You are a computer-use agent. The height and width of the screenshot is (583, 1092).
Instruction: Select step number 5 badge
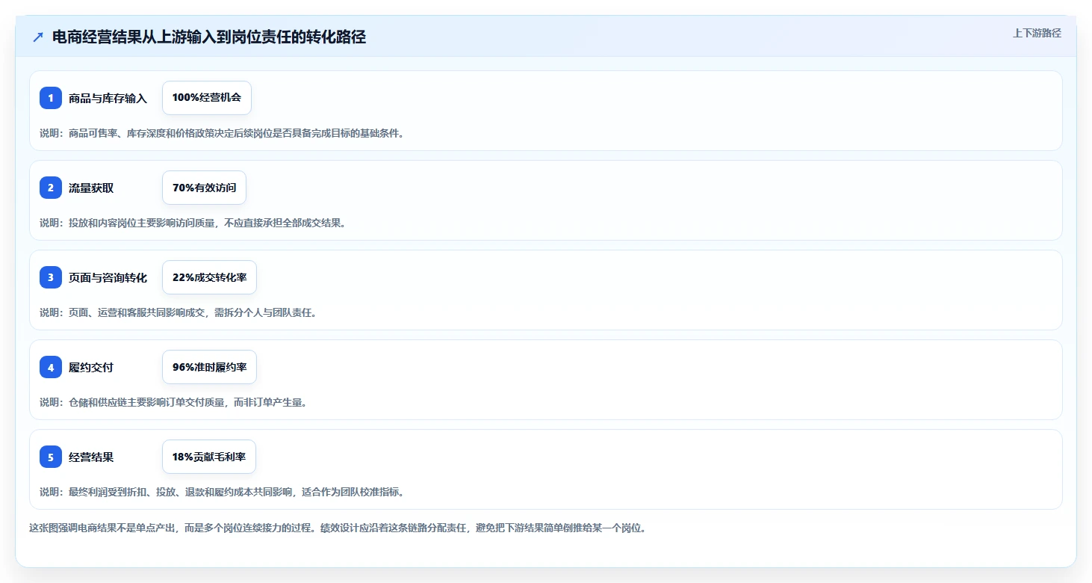[x=51, y=457]
